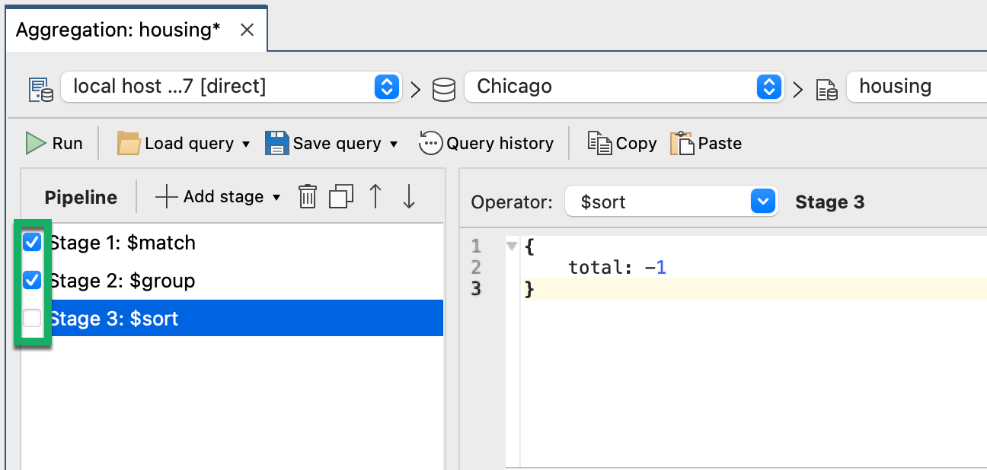The image size is (987, 470).
Task: Click the green Run play icon
Action: (x=36, y=143)
